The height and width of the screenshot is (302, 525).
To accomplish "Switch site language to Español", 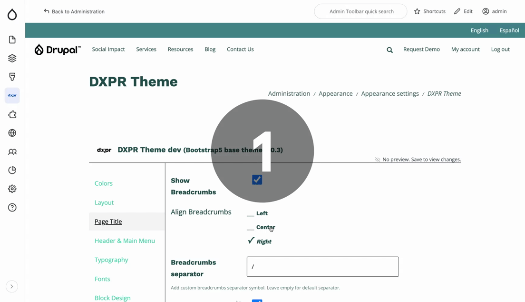I will tap(509, 30).
